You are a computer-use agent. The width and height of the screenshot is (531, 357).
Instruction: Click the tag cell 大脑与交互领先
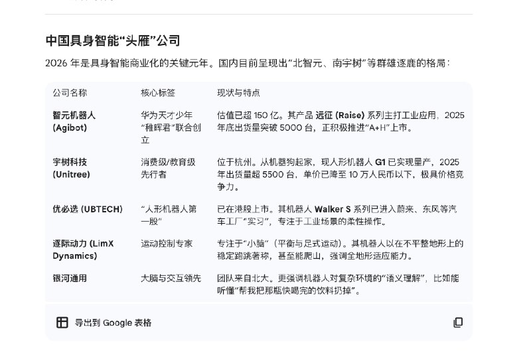click(171, 279)
